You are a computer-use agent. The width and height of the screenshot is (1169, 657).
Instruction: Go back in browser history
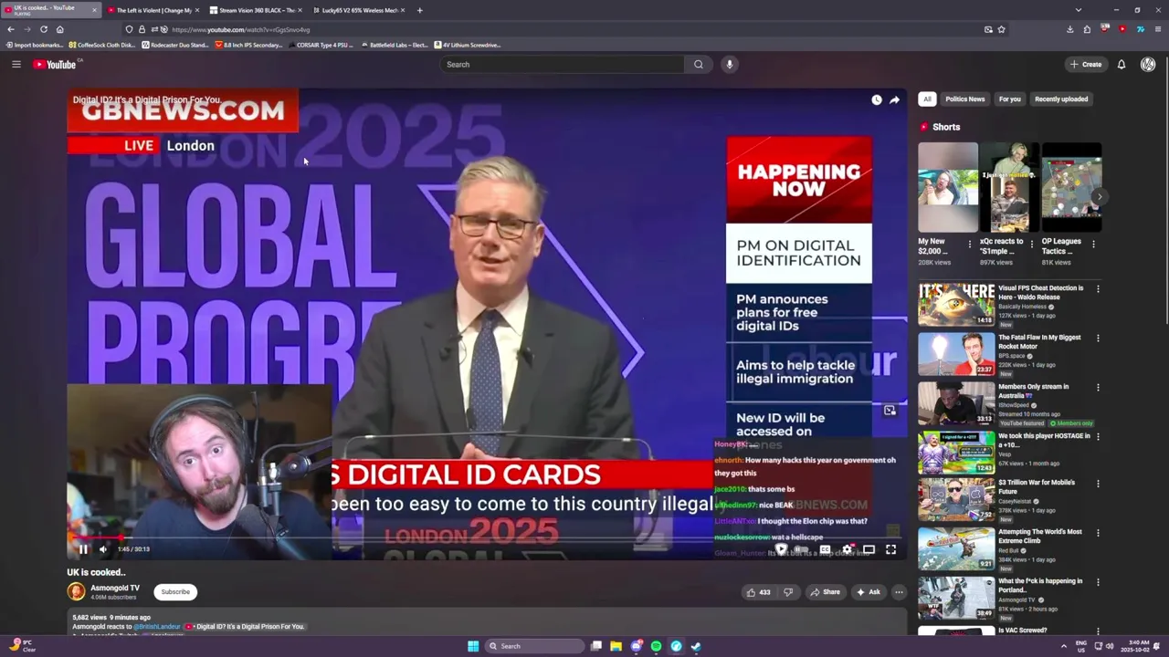point(11,29)
